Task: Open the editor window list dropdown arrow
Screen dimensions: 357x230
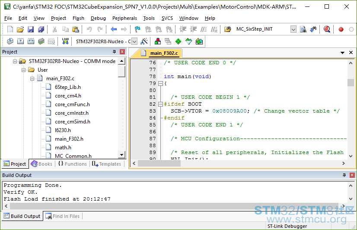Action: coord(342,53)
